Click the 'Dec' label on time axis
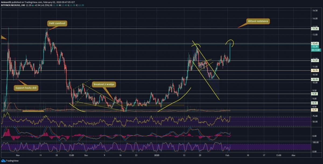Viewport: 323px width, 164px height. click(x=86, y=155)
